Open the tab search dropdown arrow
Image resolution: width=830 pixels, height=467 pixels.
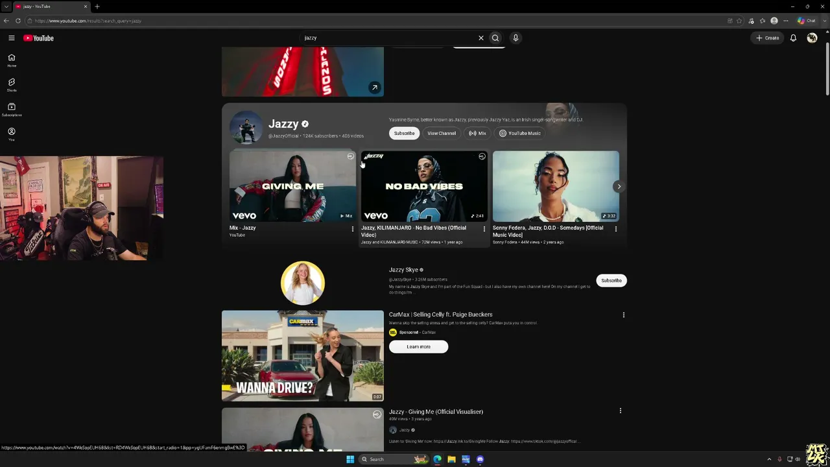pyautogui.click(x=6, y=6)
